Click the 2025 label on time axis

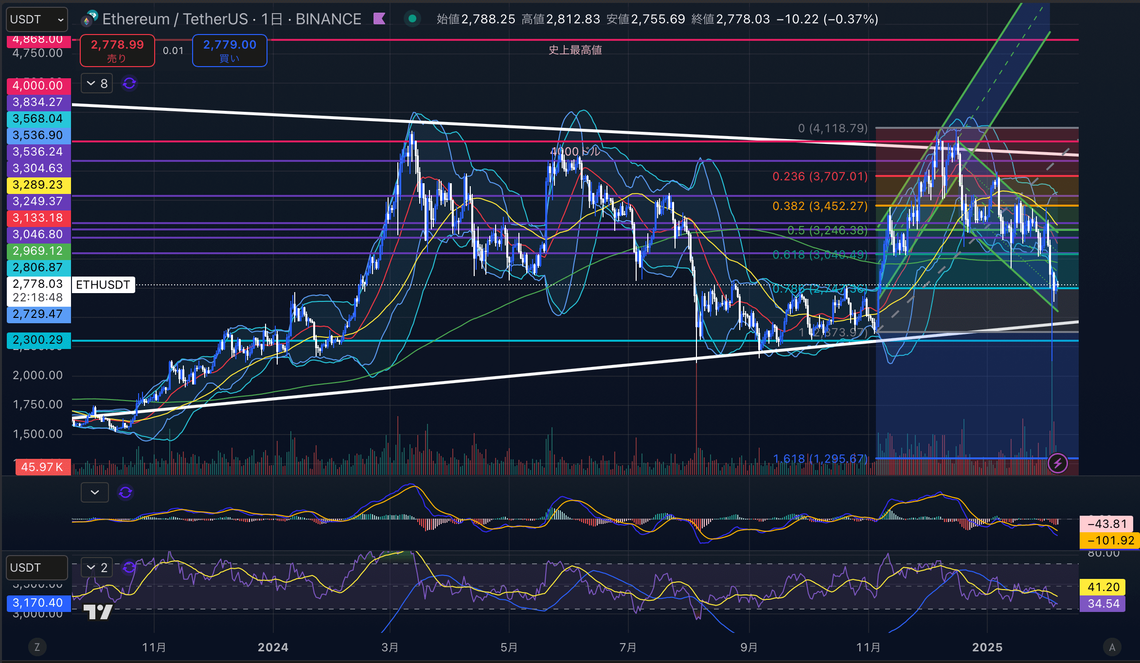coord(987,647)
